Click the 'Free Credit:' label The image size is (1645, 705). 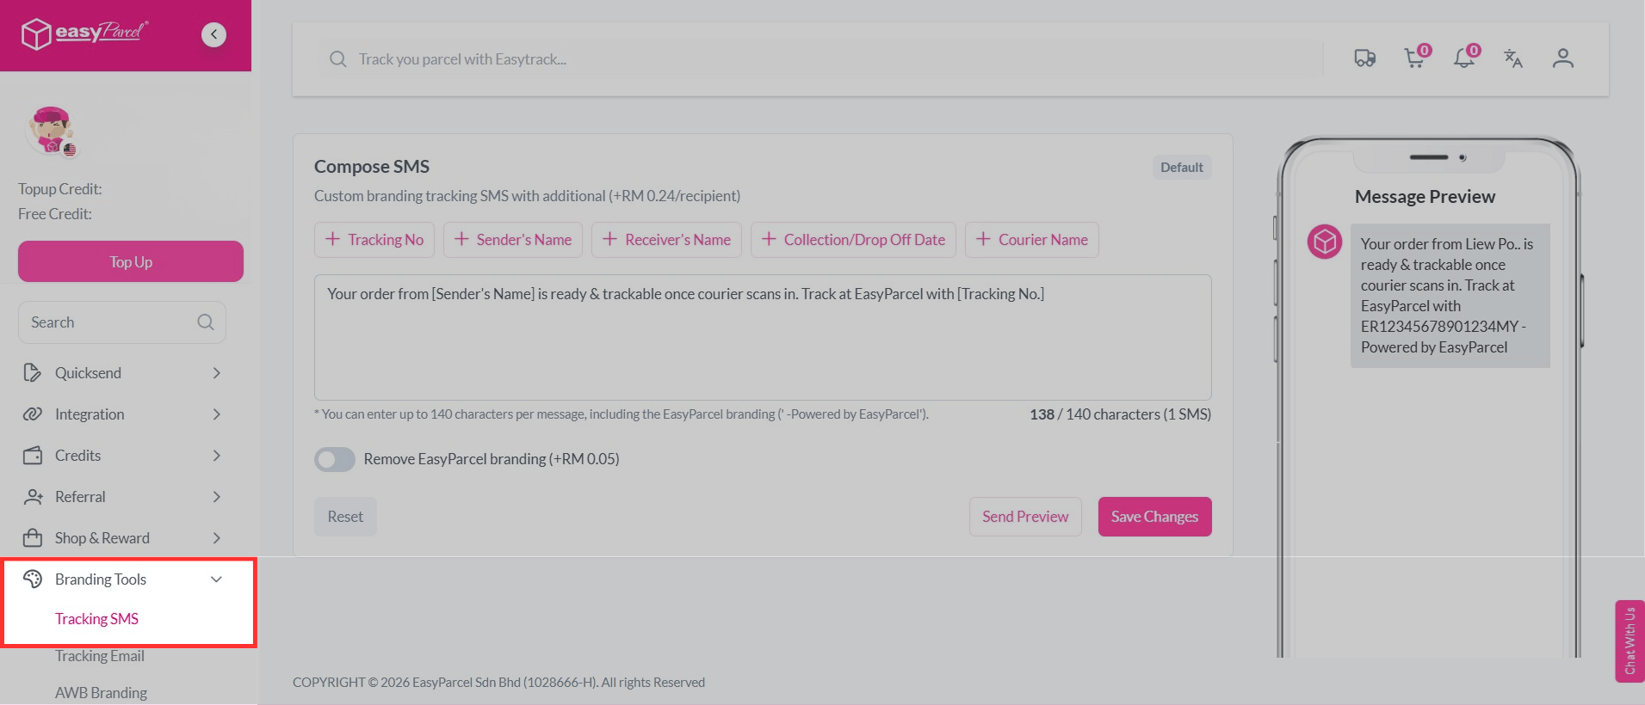pyautogui.click(x=55, y=214)
